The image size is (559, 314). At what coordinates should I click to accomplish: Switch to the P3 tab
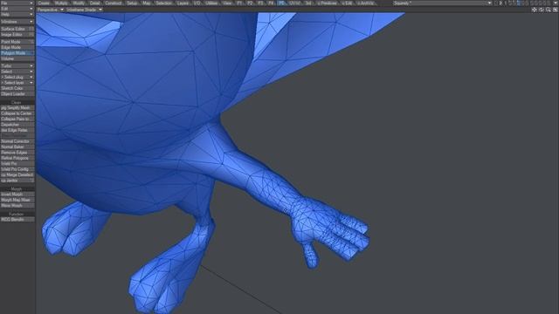point(260,3)
